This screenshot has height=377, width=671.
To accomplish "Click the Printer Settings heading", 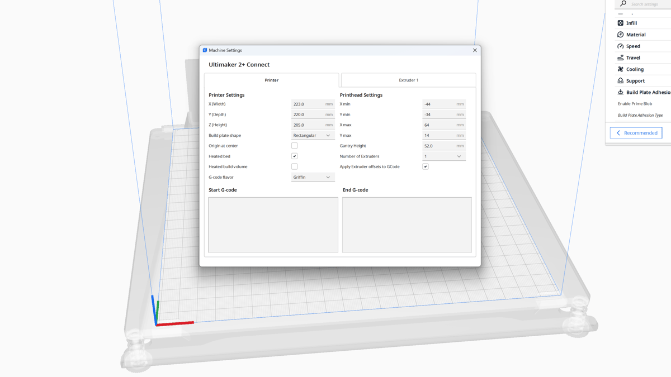I will pos(226,95).
